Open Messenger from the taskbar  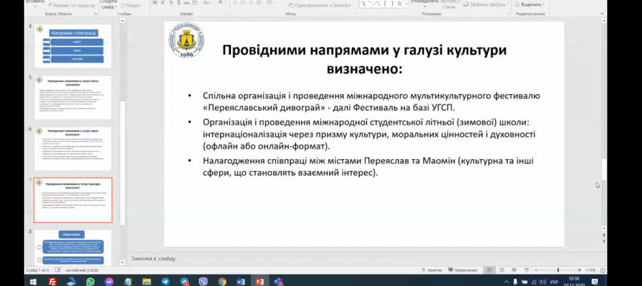point(109,281)
